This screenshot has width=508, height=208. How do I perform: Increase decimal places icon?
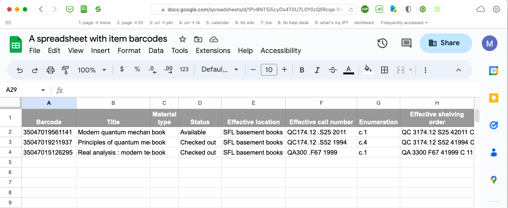point(168,70)
